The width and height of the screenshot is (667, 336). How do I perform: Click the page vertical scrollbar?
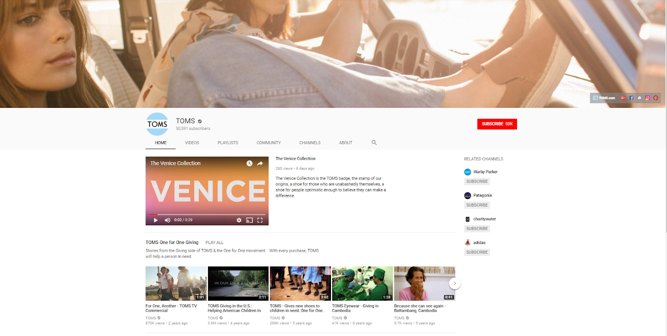coord(665,117)
